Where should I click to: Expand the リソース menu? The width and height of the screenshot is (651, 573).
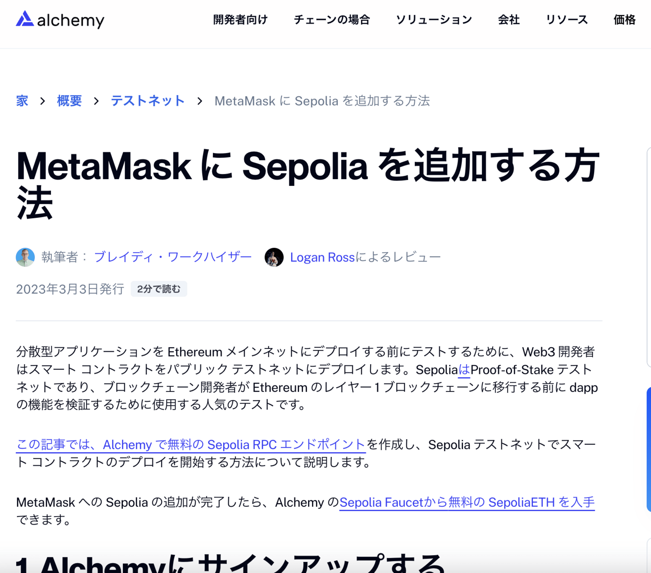tap(566, 20)
